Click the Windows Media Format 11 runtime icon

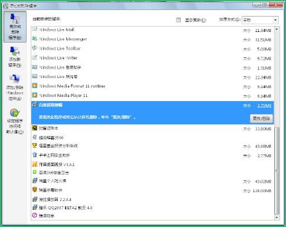point(35,86)
